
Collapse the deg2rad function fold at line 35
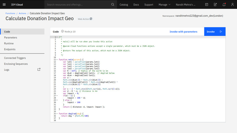[x=57, y=114]
